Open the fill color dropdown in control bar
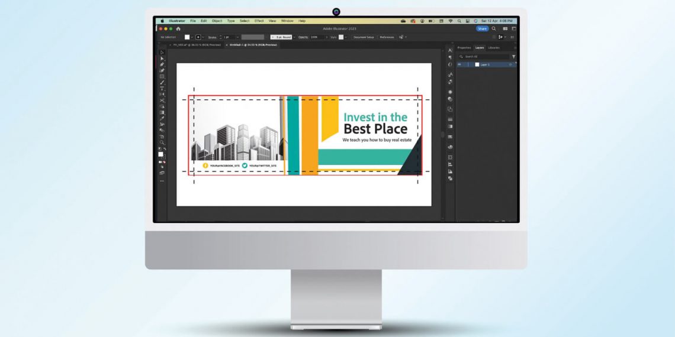This screenshot has height=337, width=675. click(192, 37)
